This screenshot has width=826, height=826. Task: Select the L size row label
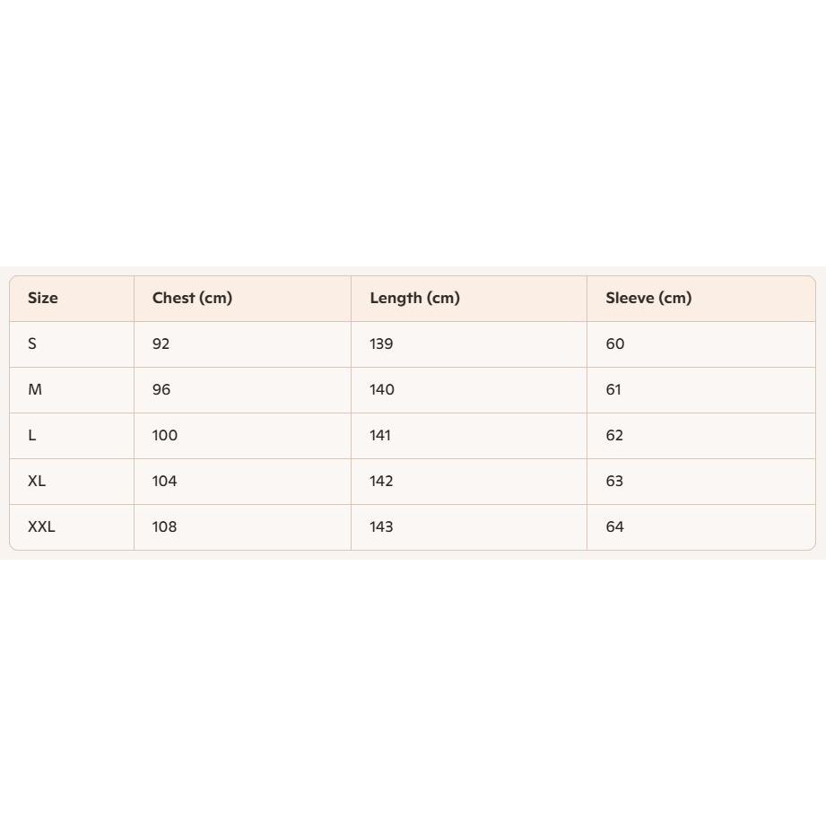click(31, 436)
